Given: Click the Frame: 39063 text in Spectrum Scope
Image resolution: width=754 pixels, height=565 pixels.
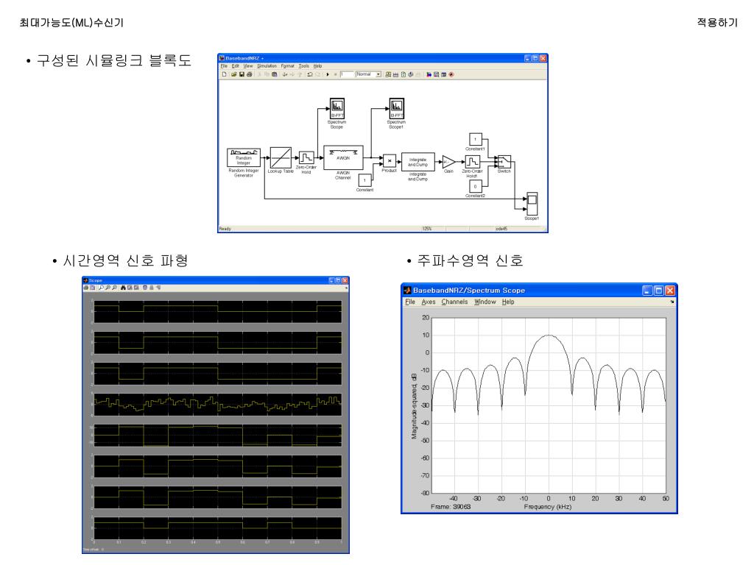Looking at the screenshot, I should click(x=451, y=506).
